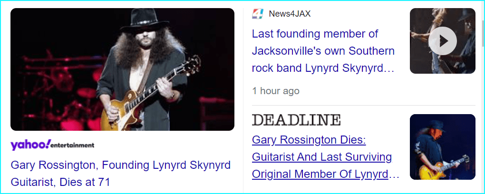
Task: Open 'Last founding member of Jacksonville's own' headline
Action: click(x=323, y=51)
